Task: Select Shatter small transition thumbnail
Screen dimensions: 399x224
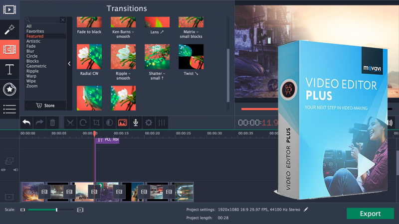Action: click(157, 57)
